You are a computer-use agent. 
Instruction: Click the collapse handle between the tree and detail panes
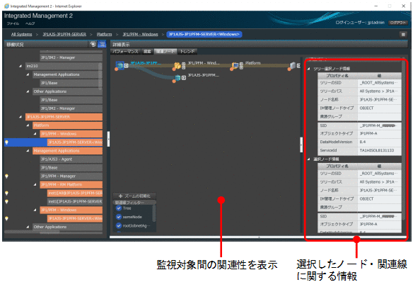[x=108, y=139]
